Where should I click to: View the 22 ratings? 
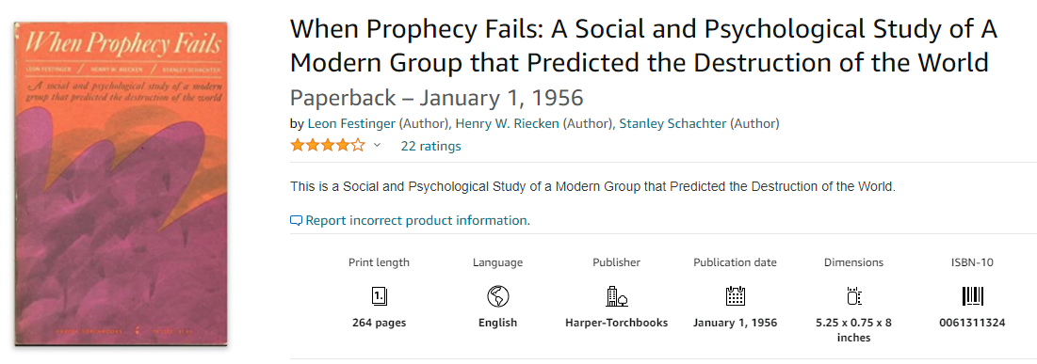pos(430,146)
